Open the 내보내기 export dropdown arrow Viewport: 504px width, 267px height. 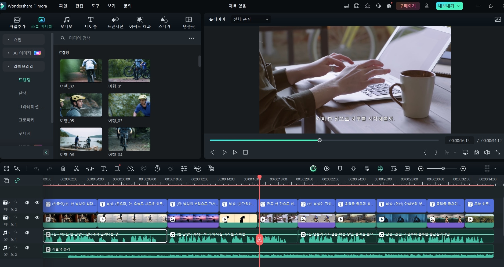pyautogui.click(x=458, y=6)
